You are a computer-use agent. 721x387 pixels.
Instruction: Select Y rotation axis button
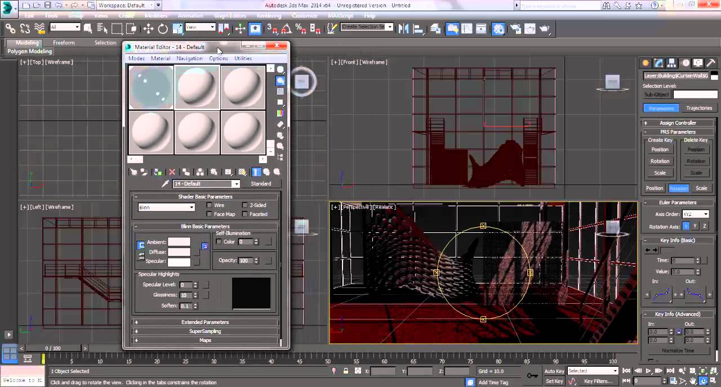coord(695,226)
